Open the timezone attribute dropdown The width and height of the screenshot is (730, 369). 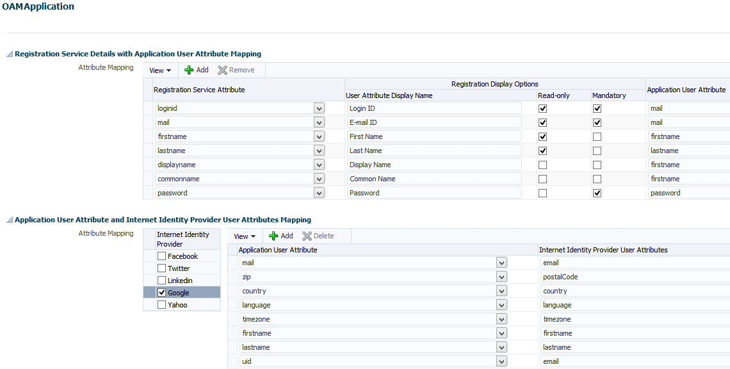(502, 319)
